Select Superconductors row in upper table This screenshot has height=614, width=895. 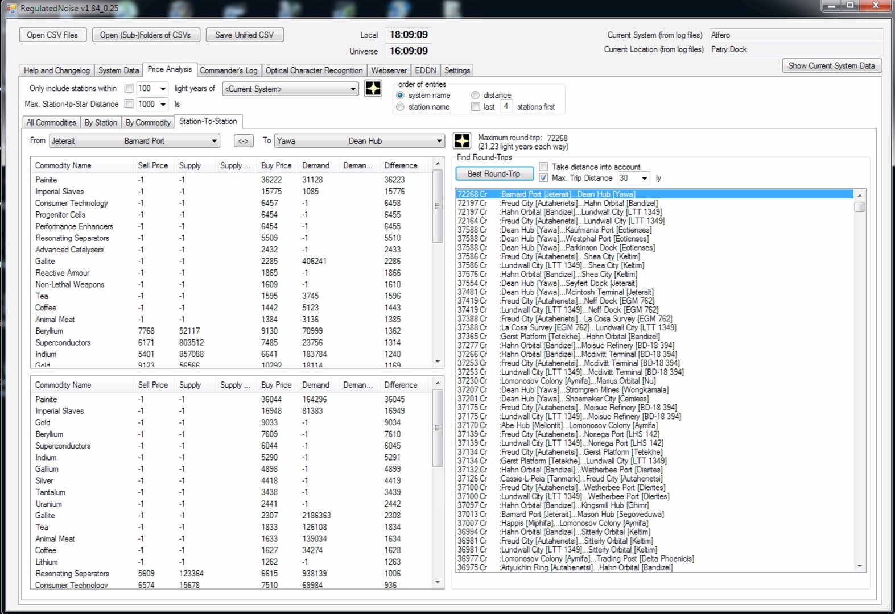coord(232,342)
